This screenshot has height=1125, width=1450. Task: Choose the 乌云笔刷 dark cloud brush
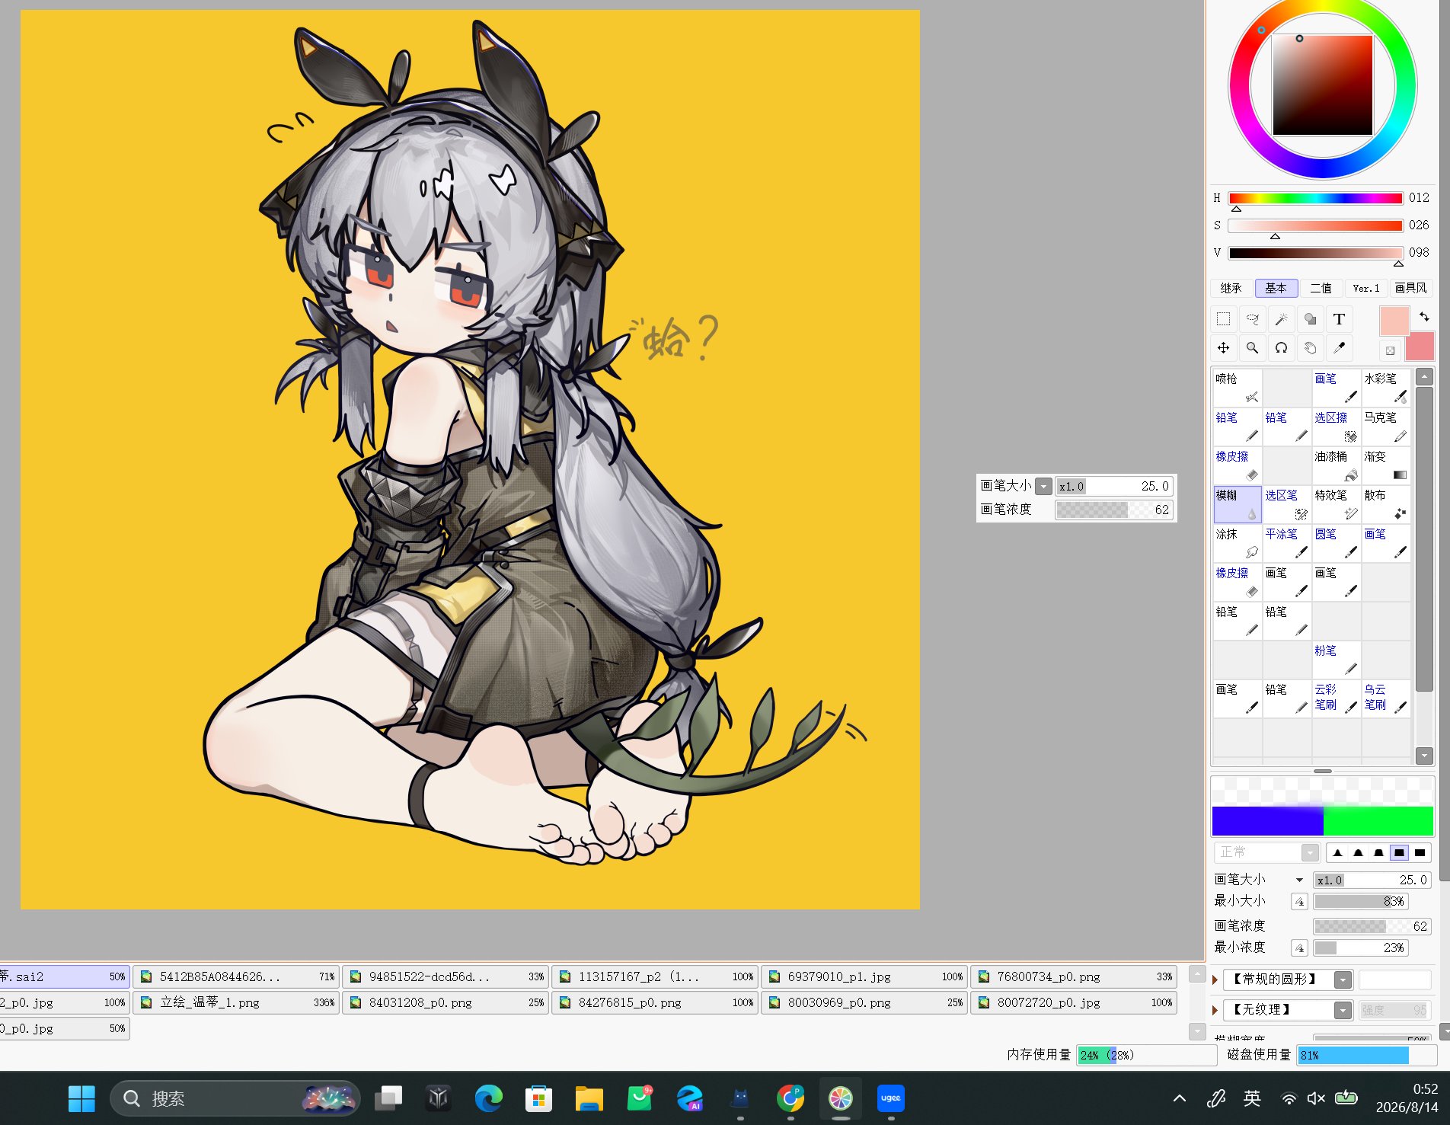pos(1386,698)
